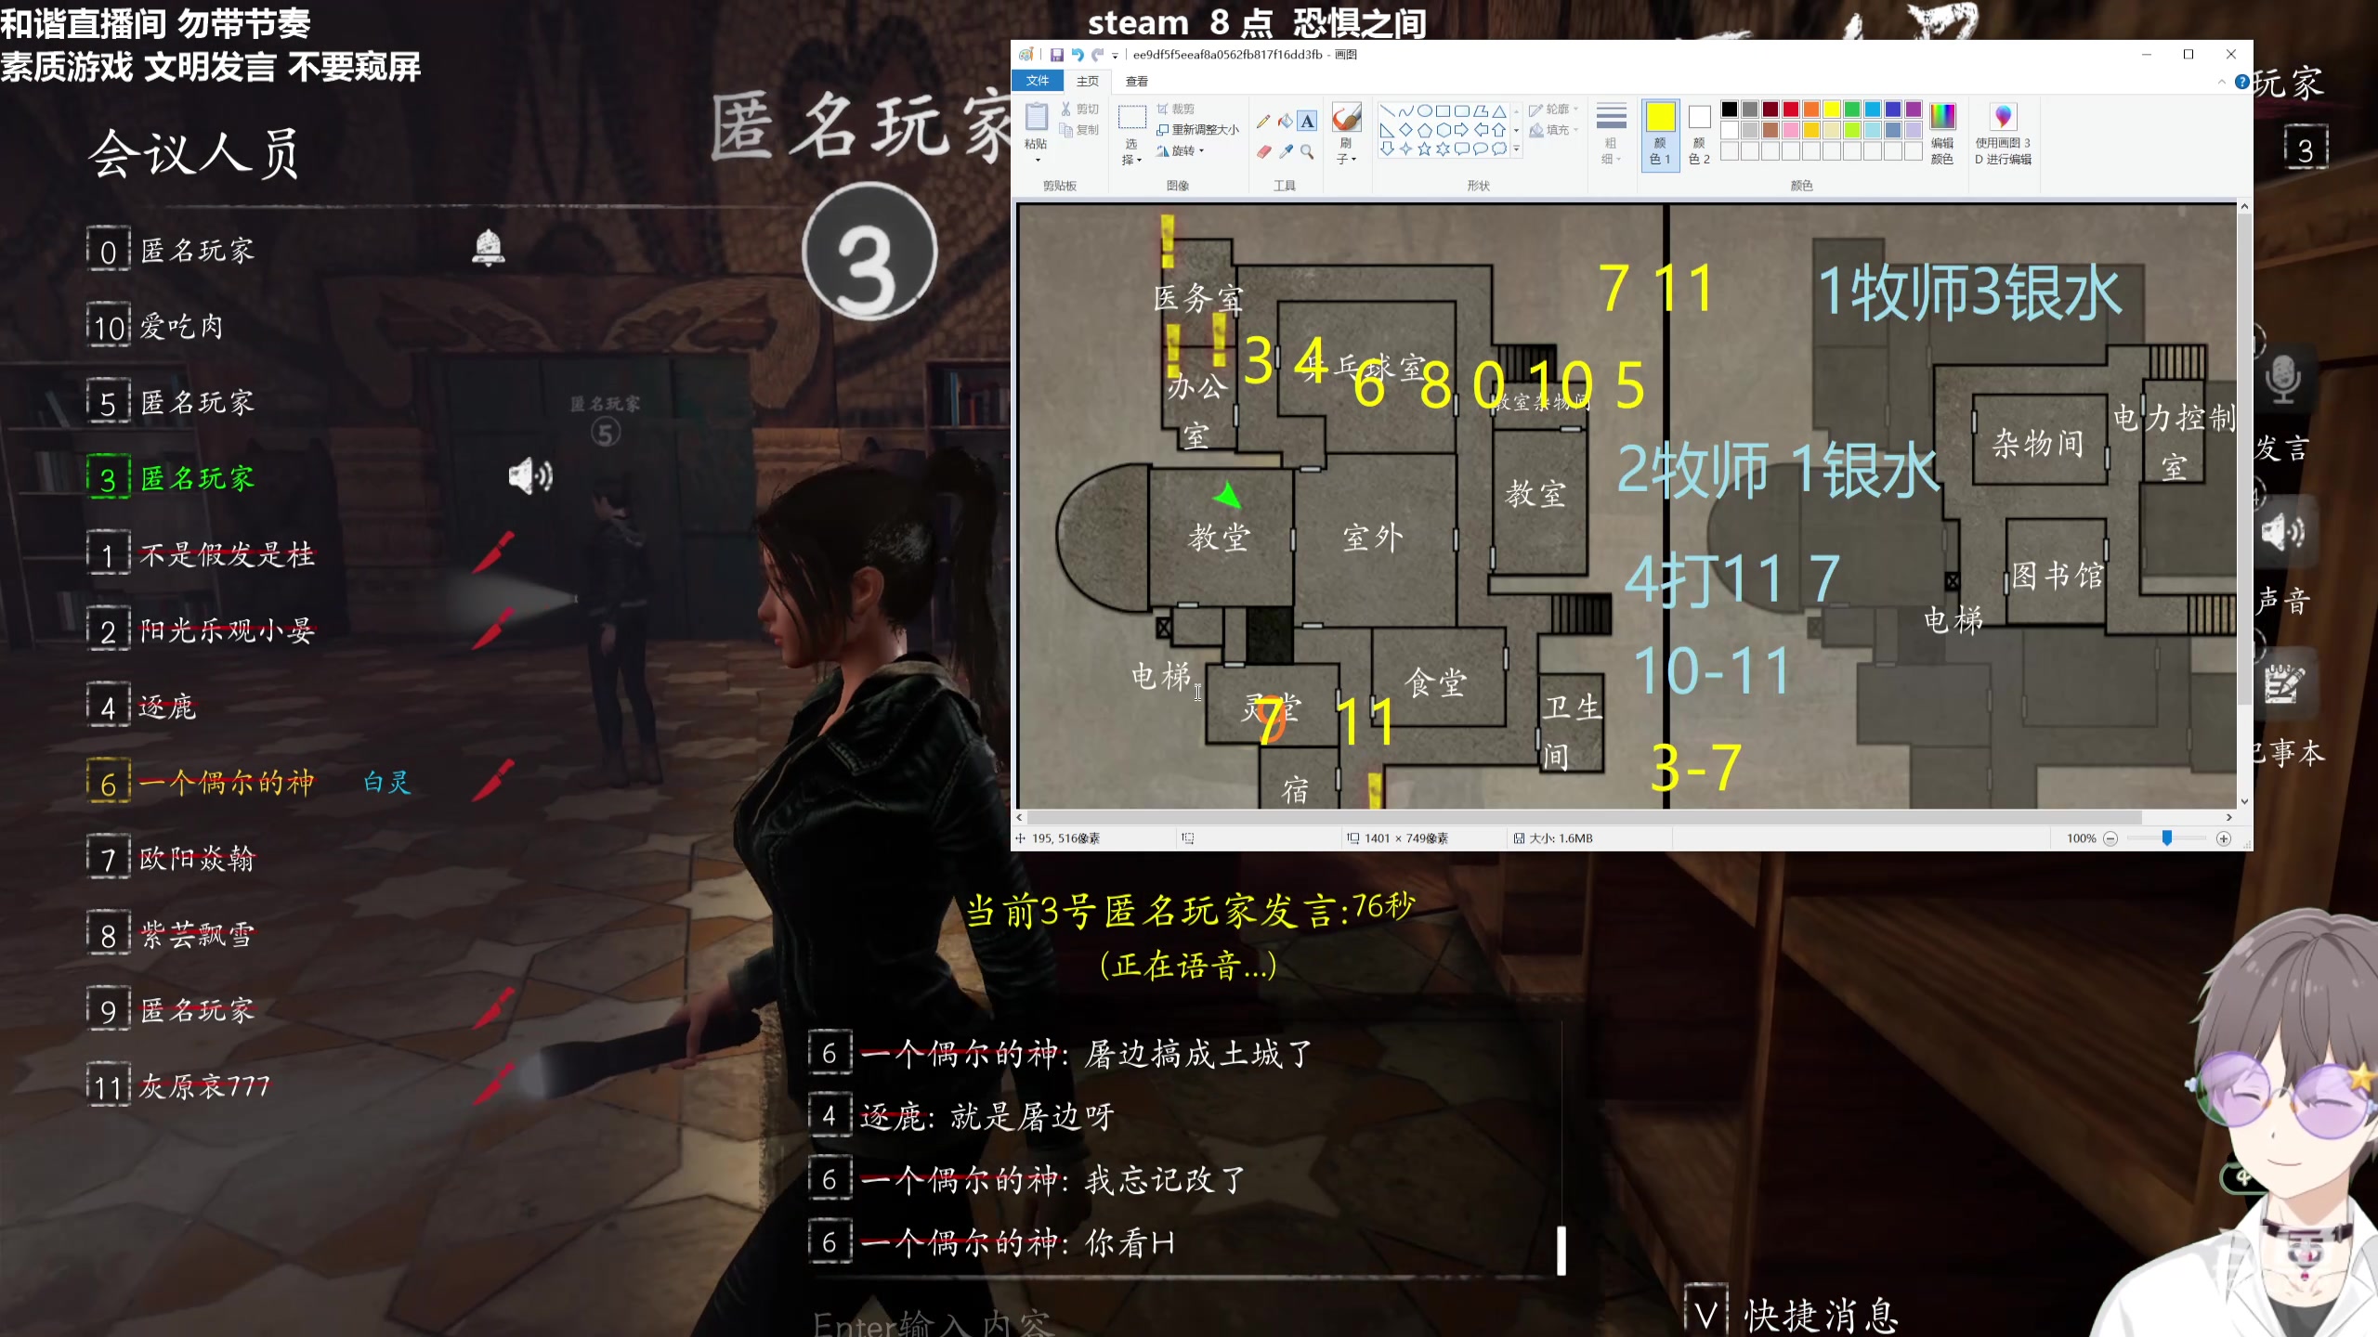Click the Resize (重新调整大小) command

[1197, 130]
